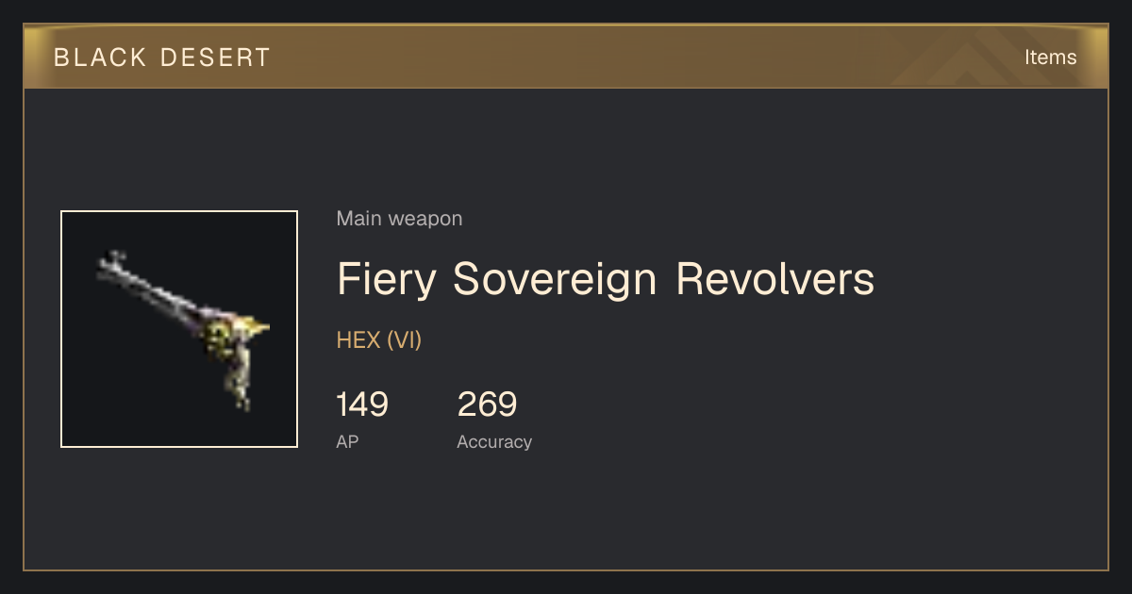
Task: Click the word Sovereign in the item name
Action: (556, 280)
